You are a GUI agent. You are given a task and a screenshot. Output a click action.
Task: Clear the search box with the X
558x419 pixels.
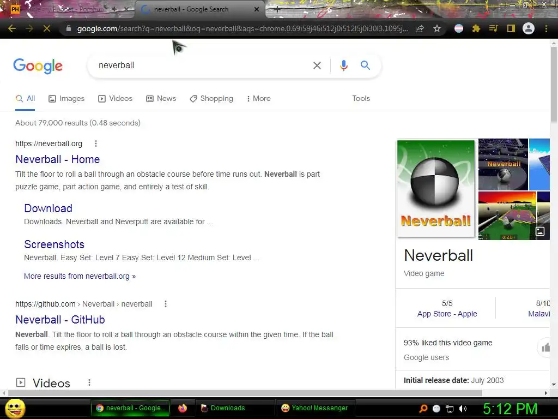[317, 65]
